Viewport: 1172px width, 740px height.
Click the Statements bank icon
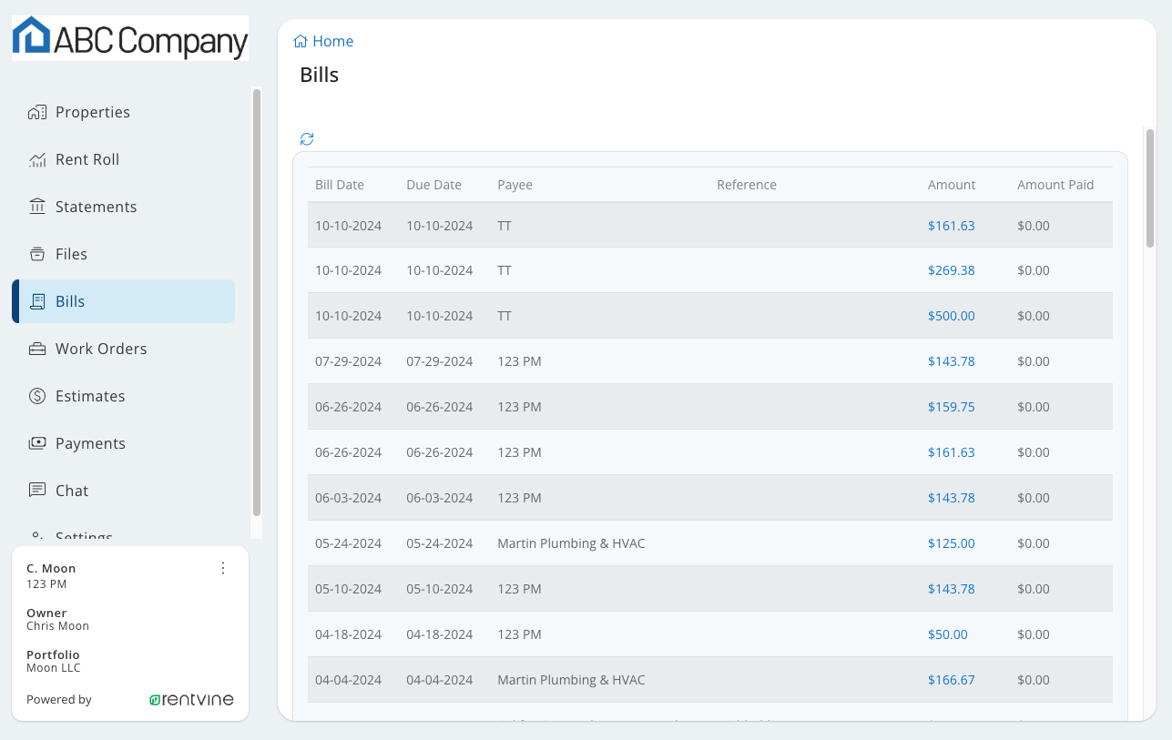pyautogui.click(x=37, y=207)
